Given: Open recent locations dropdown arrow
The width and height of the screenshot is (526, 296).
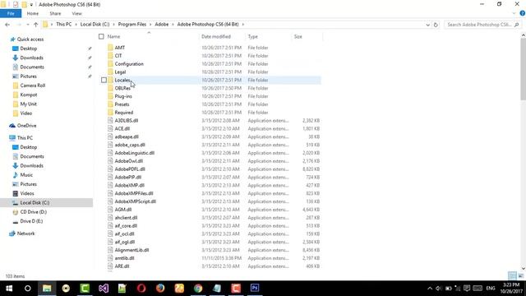Looking at the screenshot, I should (27, 25).
